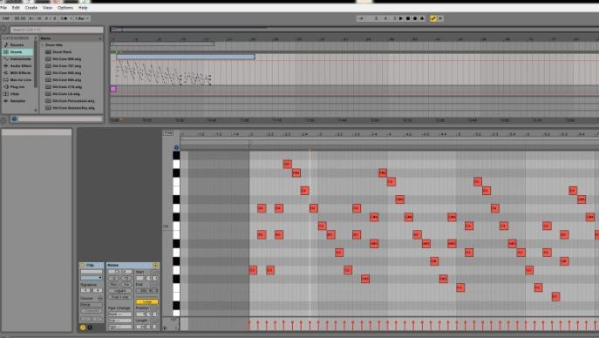Toggle the blue MIDI editor preview headphone
Viewport: 599px width, 338px height.
click(x=176, y=147)
